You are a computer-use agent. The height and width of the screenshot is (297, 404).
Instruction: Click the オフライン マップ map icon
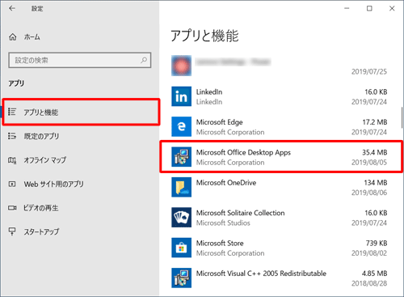[x=12, y=160]
